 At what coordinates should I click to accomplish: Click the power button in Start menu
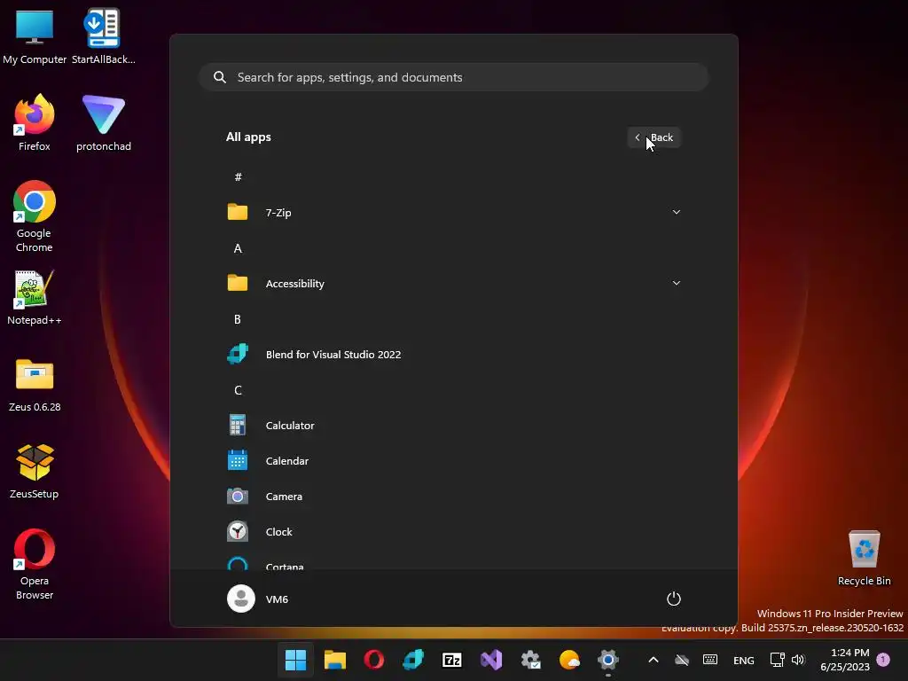[x=674, y=599]
